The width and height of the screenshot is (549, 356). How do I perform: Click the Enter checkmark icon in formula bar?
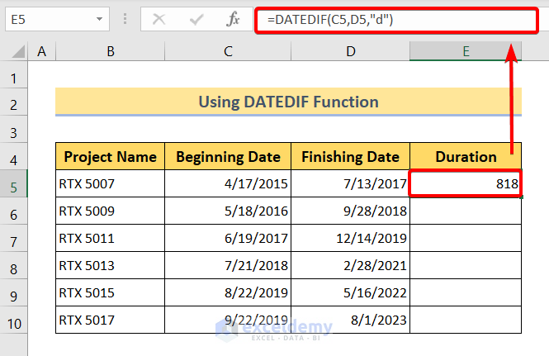[x=196, y=18]
